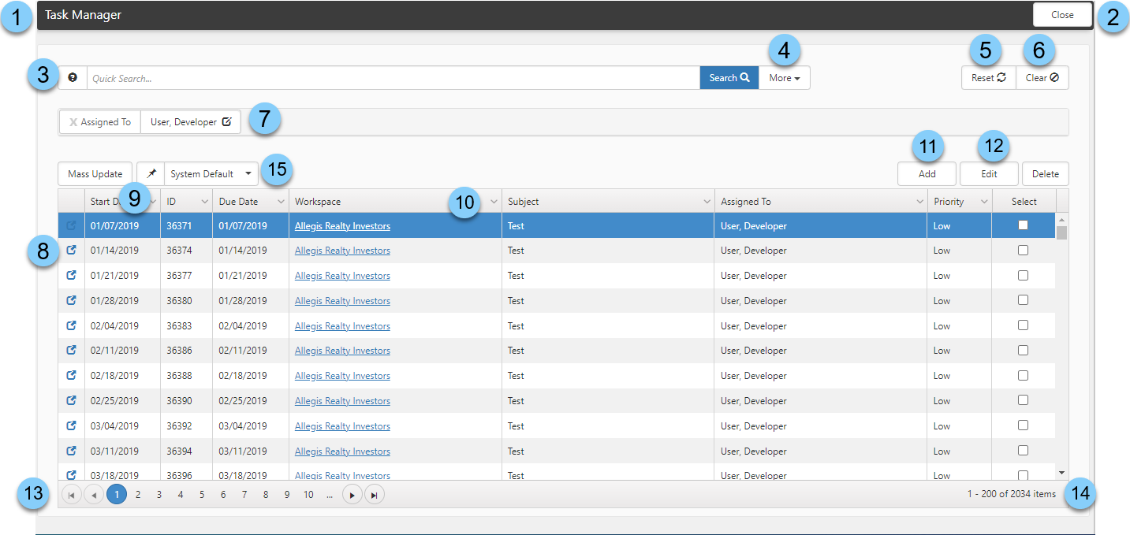The height and width of the screenshot is (535, 1130).
Task: Open the Subject column filter menu
Action: point(707,202)
